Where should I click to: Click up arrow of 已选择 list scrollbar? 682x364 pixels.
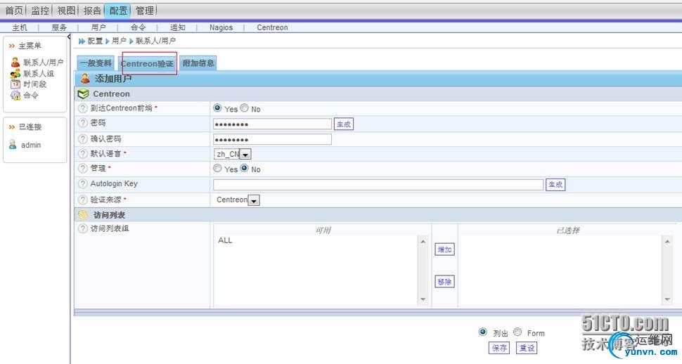coord(667,241)
